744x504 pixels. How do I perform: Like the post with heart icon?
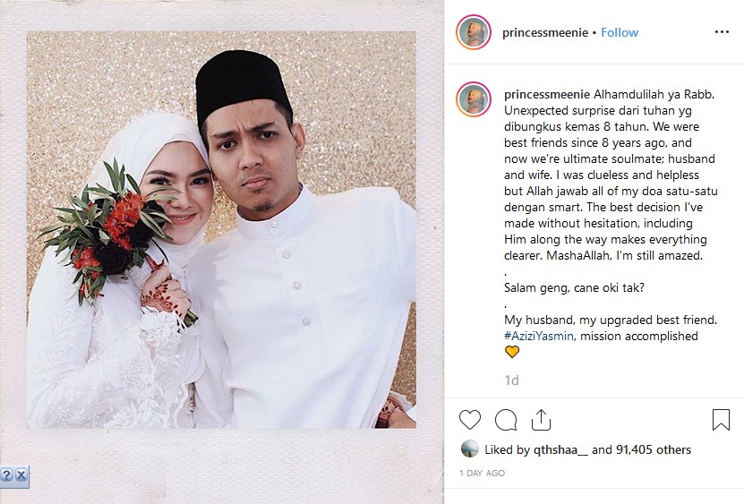(470, 420)
